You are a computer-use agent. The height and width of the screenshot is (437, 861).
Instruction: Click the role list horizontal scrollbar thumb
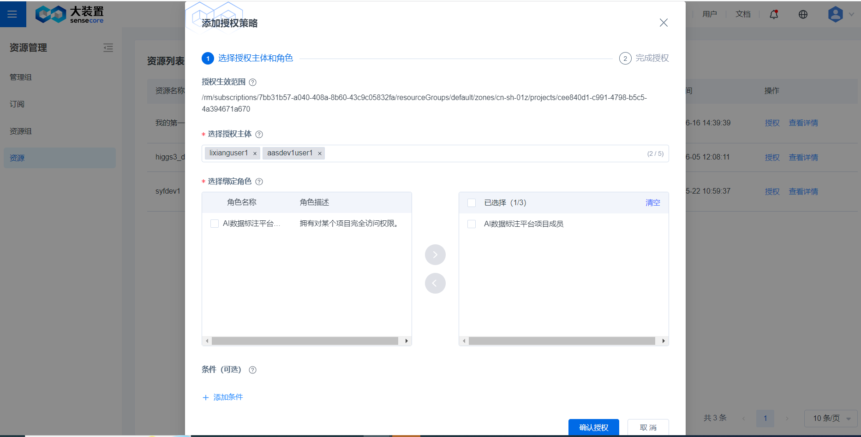(x=305, y=341)
